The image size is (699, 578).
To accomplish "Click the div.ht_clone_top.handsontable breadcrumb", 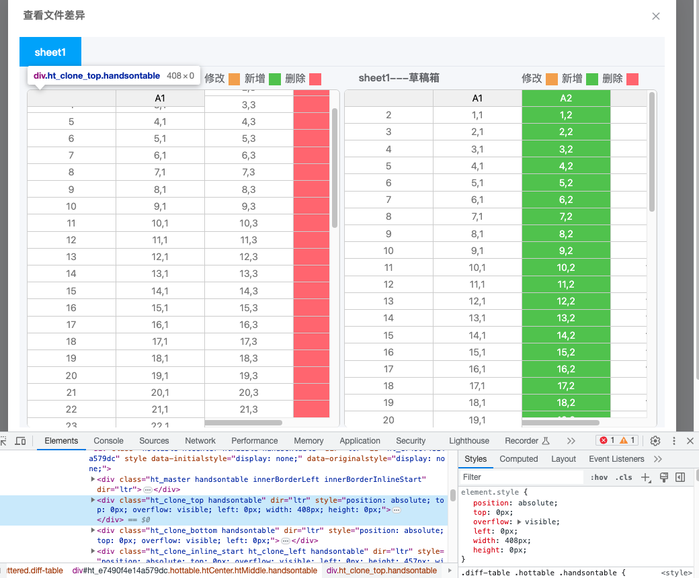I will (x=381, y=571).
